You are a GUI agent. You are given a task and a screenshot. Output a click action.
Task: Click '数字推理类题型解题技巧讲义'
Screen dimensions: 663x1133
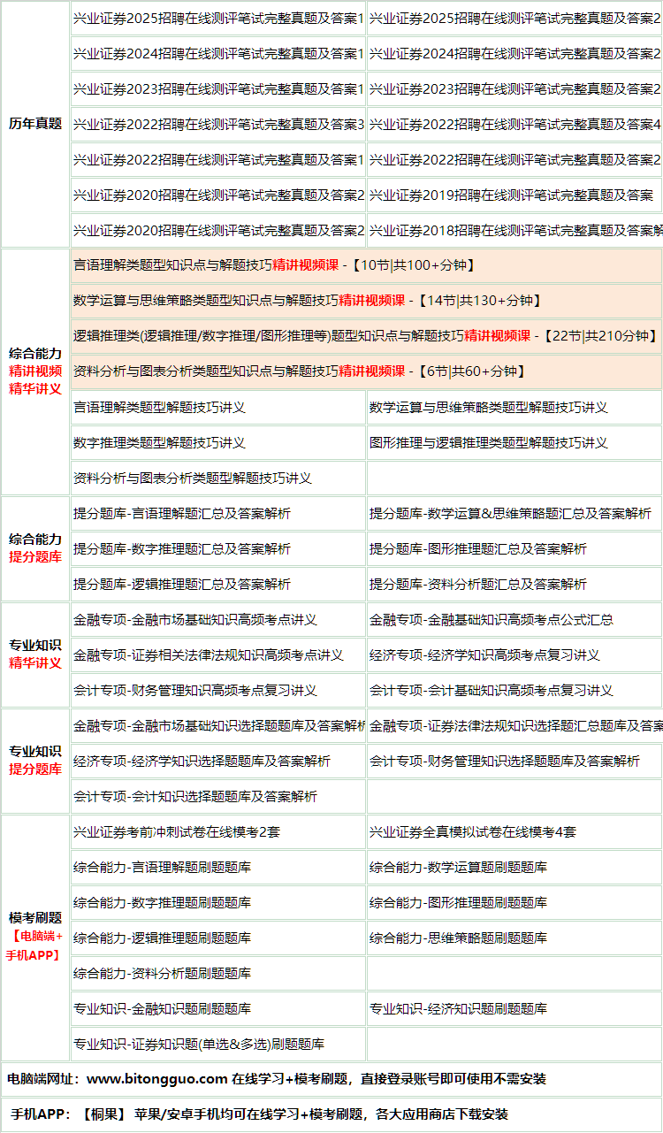click(218, 443)
